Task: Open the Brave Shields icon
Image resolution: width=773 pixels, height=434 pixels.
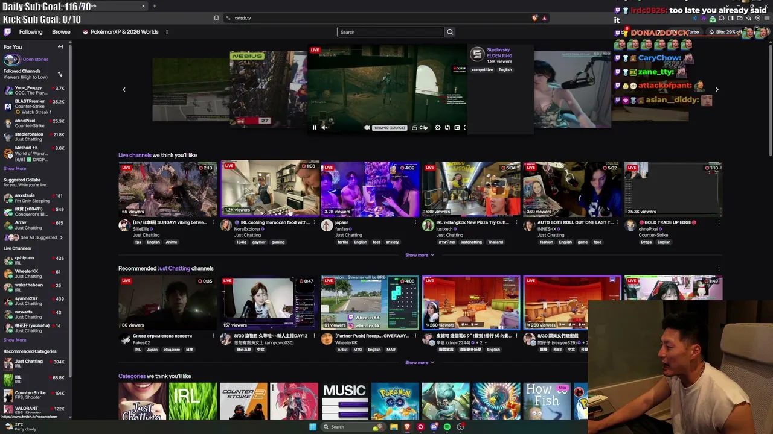Action: (x=534, y=18)
